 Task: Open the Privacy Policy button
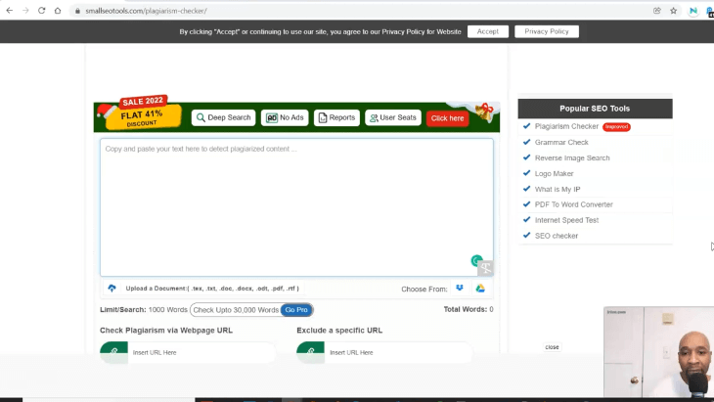[x=547, y=31]
